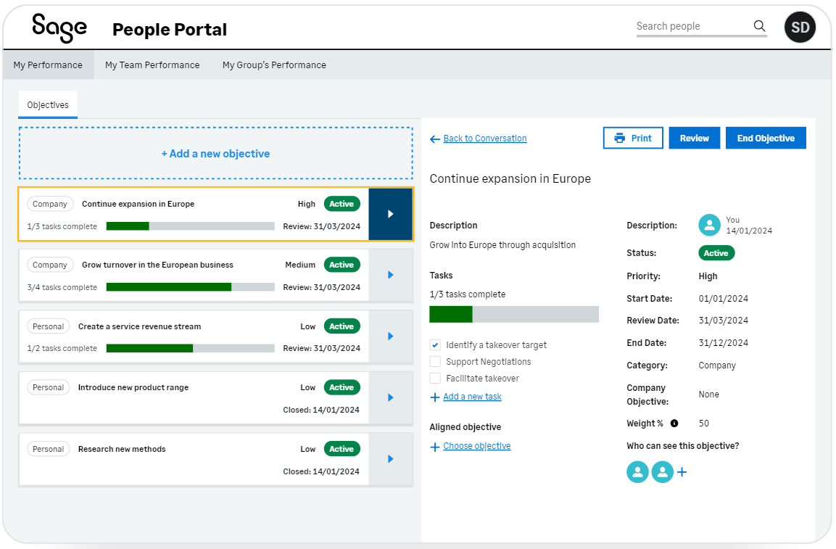
Task: Expand the Create a service revenue stream arrow
Action: (x=391, y=337)
